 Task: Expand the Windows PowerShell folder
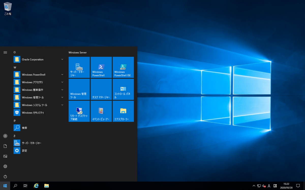(x=39, y=75)
